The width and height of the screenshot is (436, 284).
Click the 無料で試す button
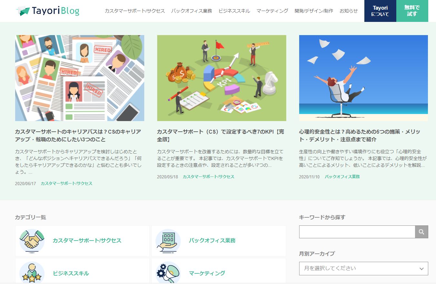[412, 11]
